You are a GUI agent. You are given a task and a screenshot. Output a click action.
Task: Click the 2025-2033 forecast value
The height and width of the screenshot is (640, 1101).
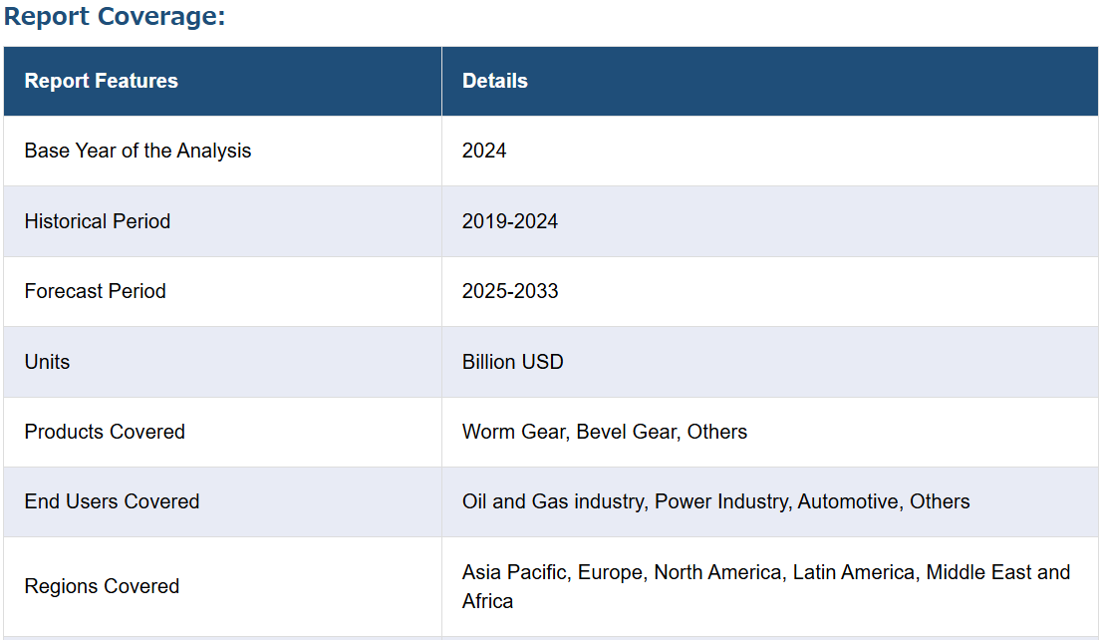(x=510, y=291)
